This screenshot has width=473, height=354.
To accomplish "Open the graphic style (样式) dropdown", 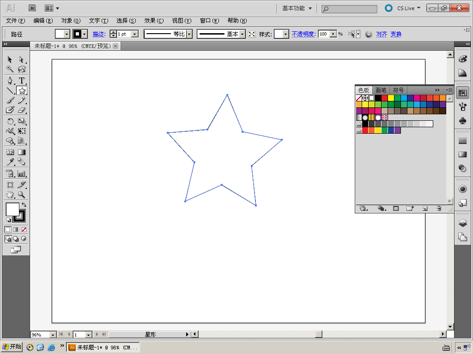I will click(x=285, y=34).
